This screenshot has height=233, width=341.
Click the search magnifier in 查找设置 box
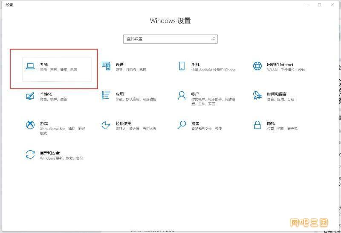coord(214,39)
